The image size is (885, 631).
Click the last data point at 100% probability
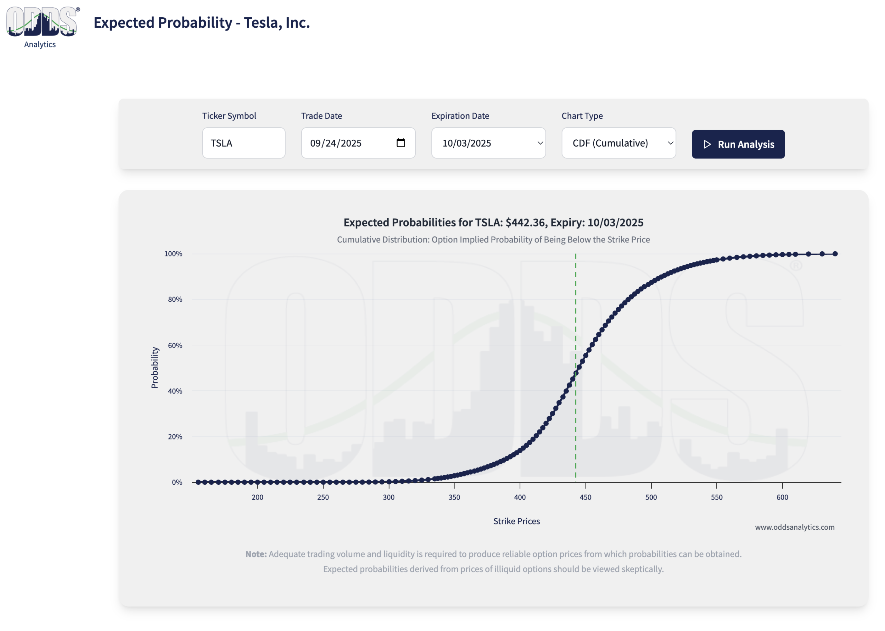pos(835,254)
